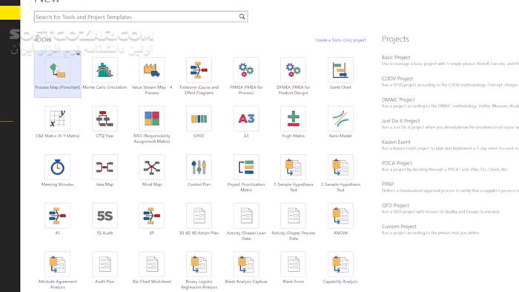Image resolution: width=519 pixels, height=292 pixels.
Task: Open the Meeting Minutes tool
Action: coord(58,167)
